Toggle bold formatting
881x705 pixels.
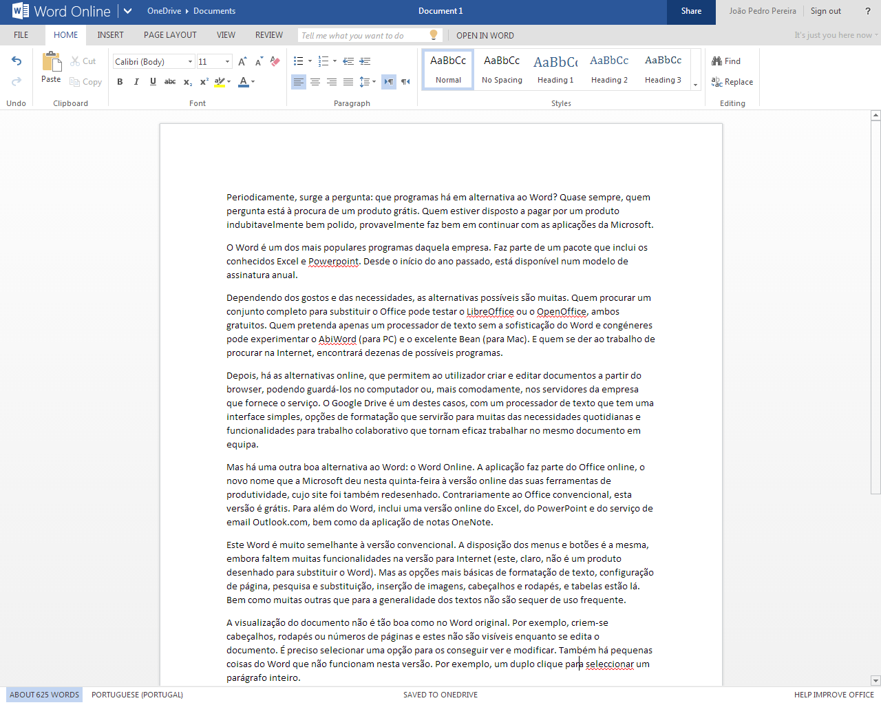120,82
